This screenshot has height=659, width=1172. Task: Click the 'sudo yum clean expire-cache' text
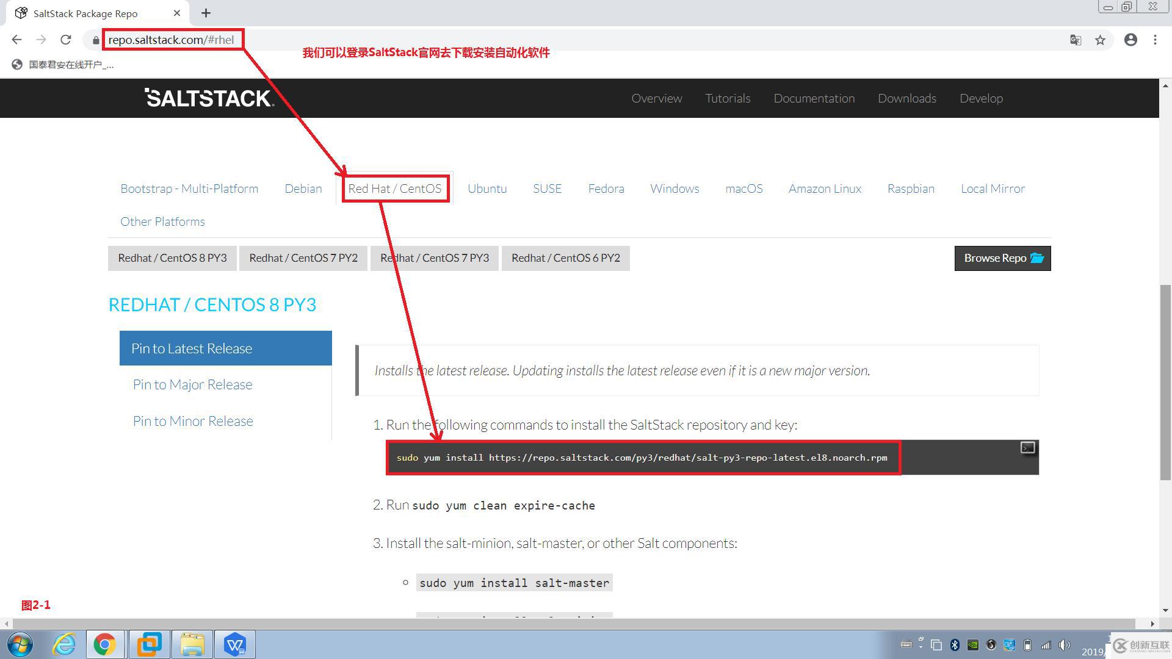point(504,505)
